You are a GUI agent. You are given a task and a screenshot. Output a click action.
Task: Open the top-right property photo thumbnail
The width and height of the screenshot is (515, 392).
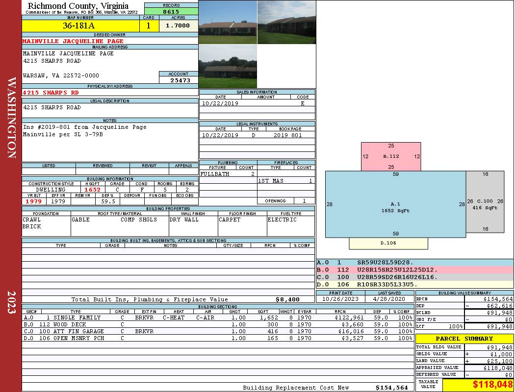[x=287, y=22]
